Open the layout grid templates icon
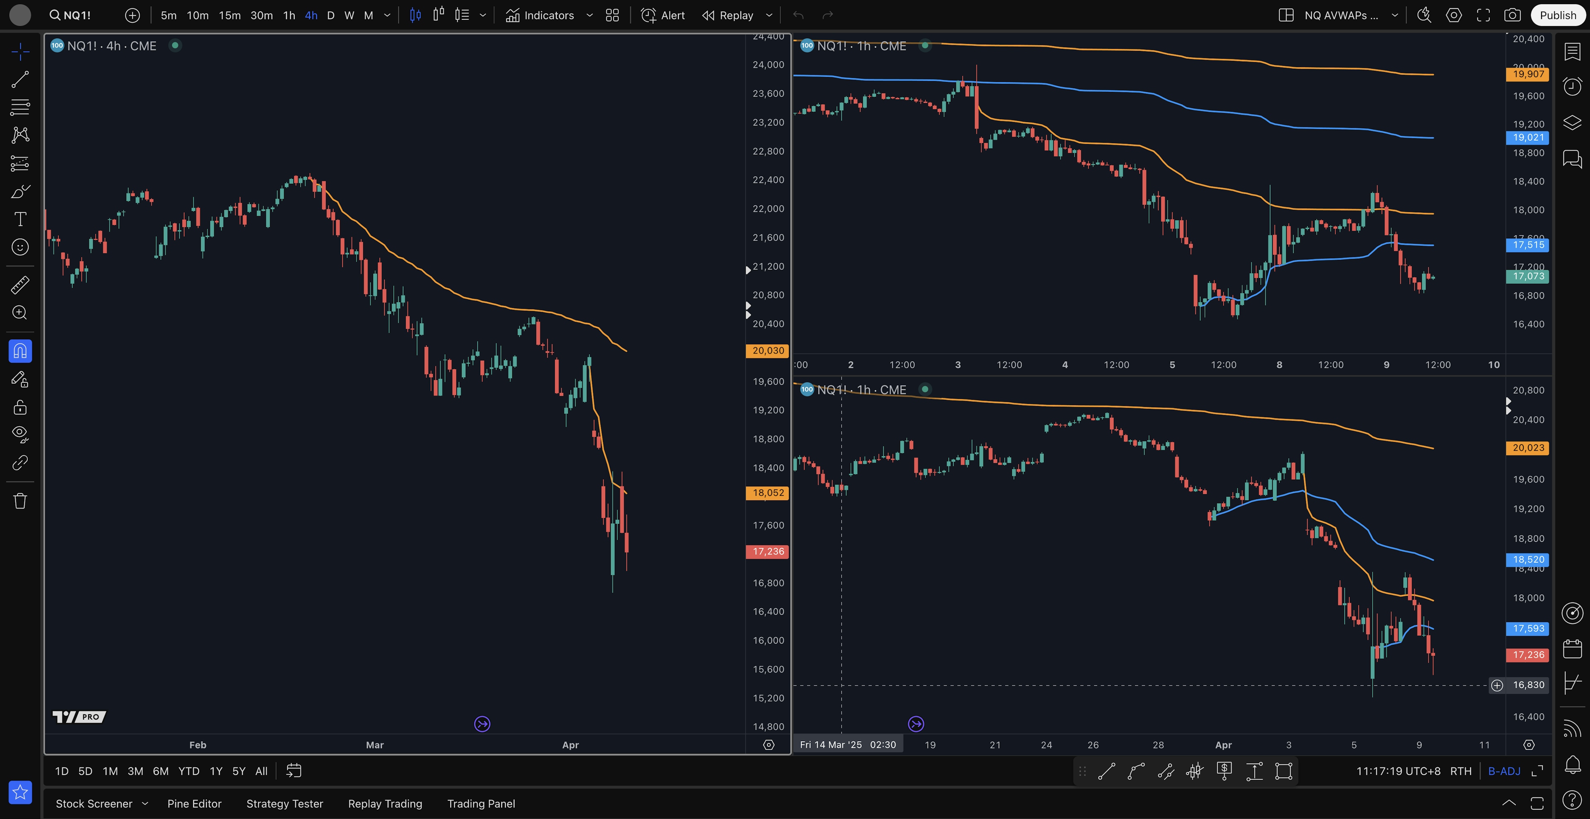 point(612,15)
